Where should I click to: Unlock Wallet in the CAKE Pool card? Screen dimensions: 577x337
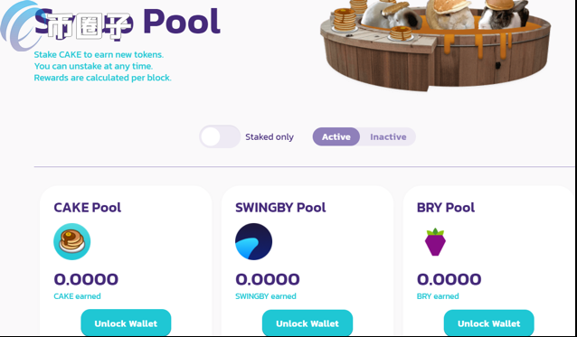pyautogui.click(x=126, y=323)
